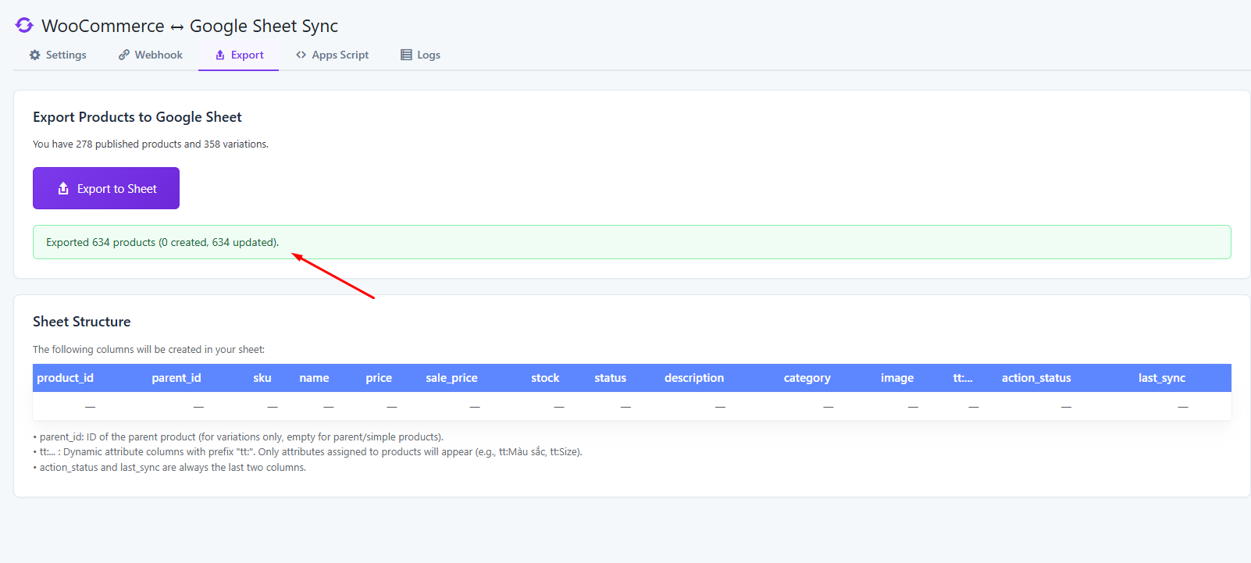Image resolution: width=1251 pixels, height=563 pixels.
Task: View the Logs tab
Action: click(428, 55)
